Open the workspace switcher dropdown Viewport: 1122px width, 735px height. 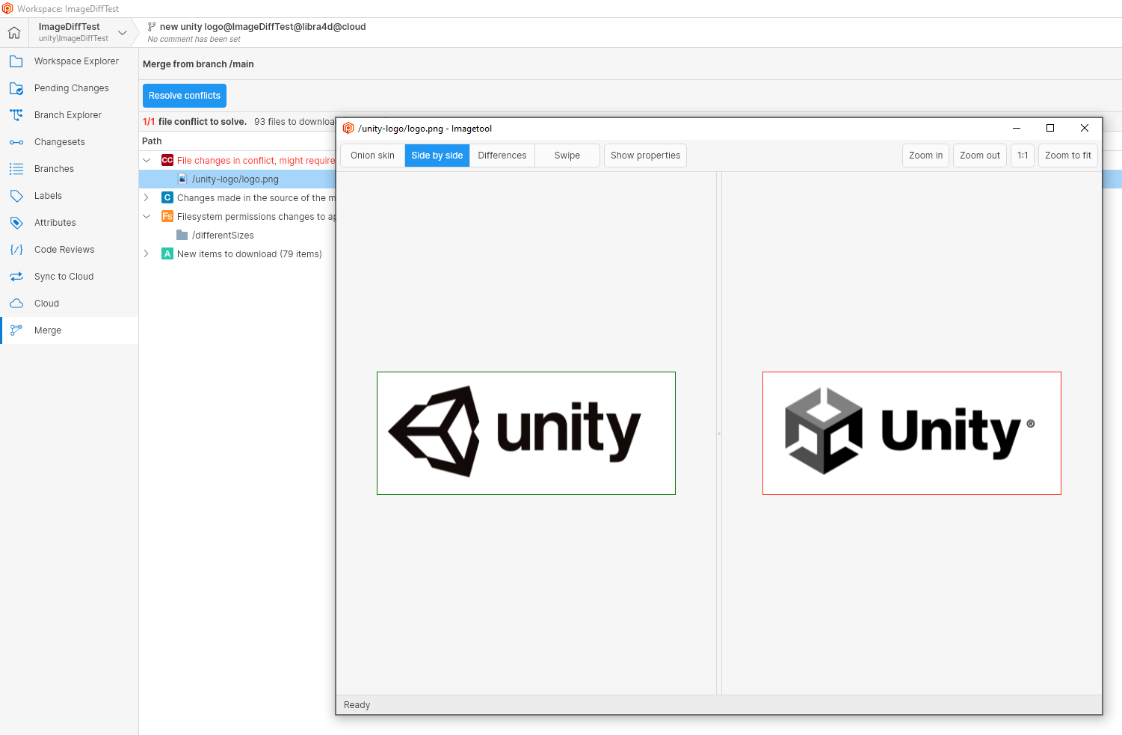122,32
